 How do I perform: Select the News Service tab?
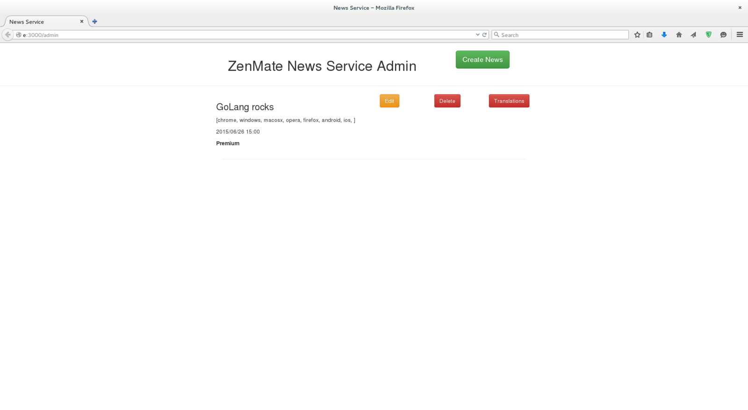click(46, 21)
